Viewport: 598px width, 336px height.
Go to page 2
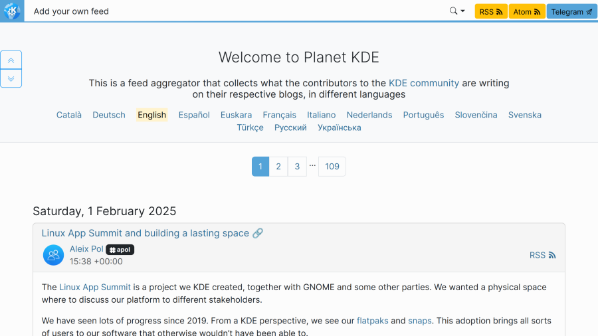[278, 167]
